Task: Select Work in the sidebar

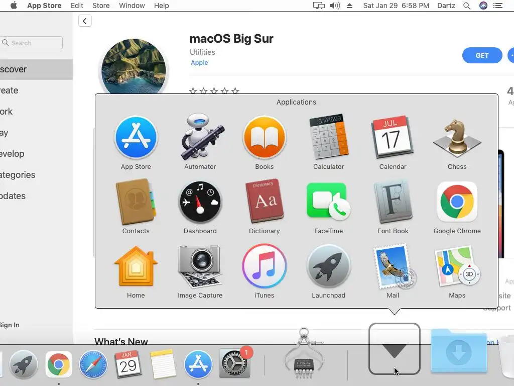Action: tap(36, 112)
